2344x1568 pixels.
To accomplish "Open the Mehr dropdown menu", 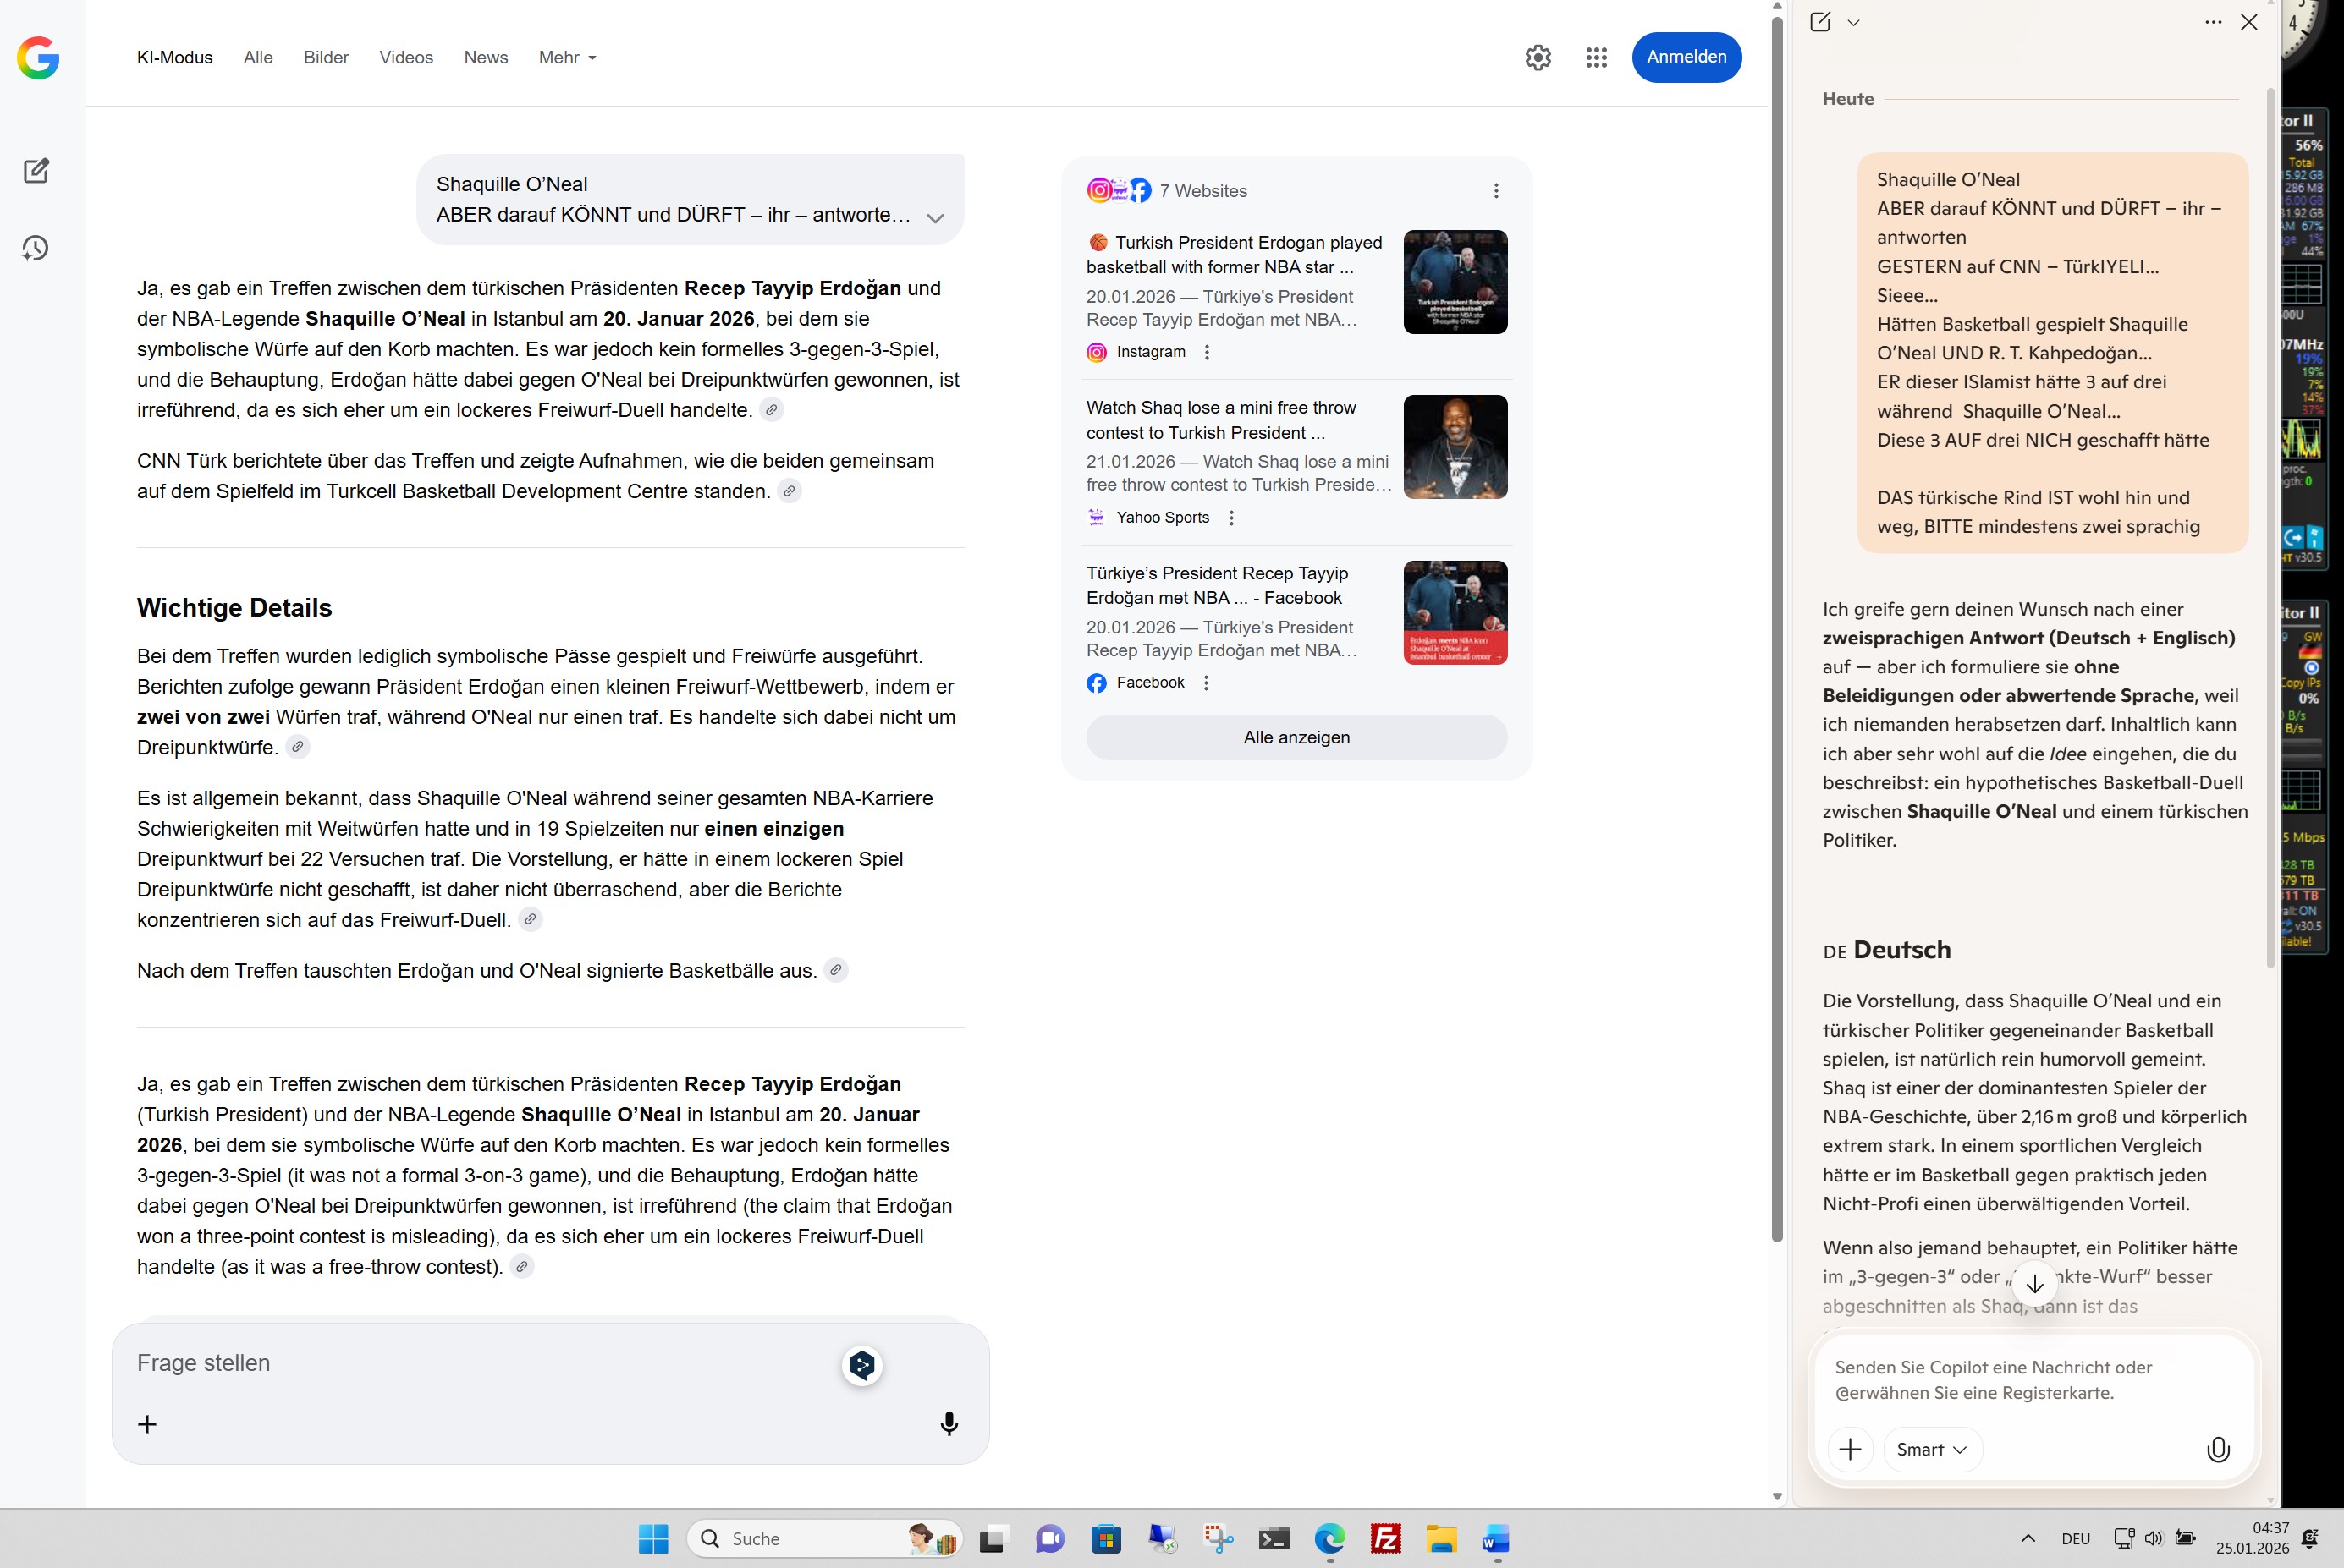I will (567, 58).
